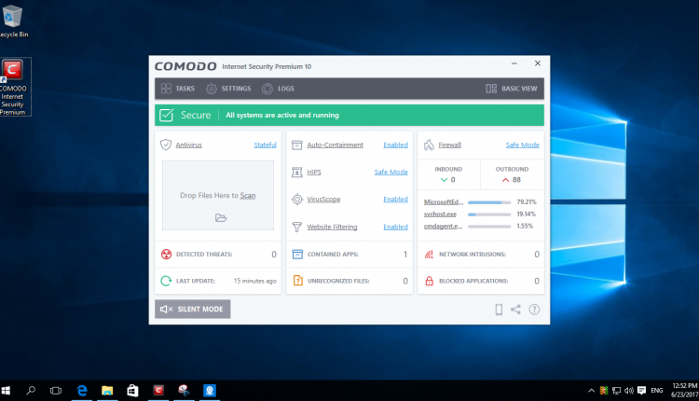The height and width of the screenshot is (401, 699).
Task: Click the Detected Threats radiation icon
Action: [166, 255]
